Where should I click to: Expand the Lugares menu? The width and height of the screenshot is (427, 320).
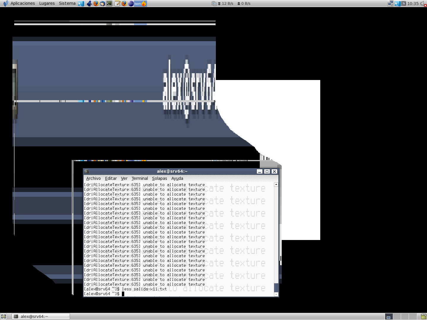(47, 4)
